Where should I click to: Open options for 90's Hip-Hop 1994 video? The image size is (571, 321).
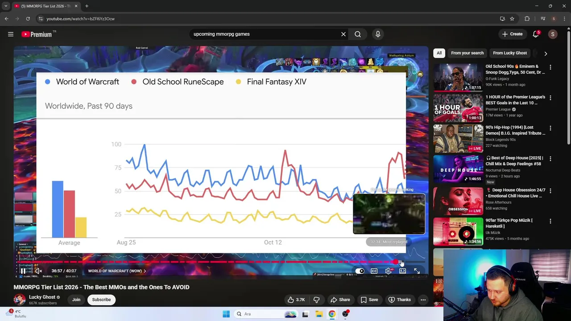click(550, 128)
